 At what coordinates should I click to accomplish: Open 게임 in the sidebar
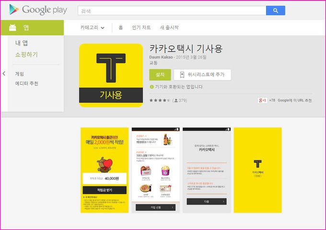coord(20,74)
